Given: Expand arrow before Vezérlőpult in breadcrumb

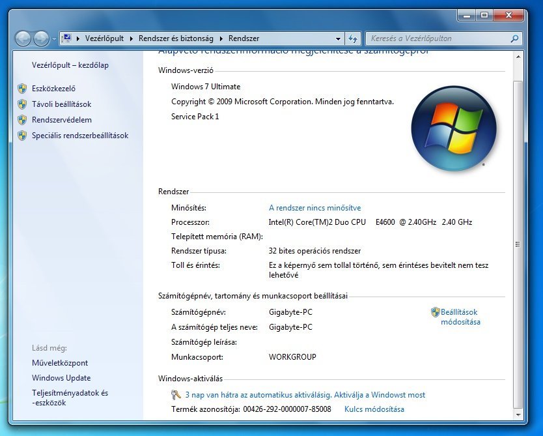Looking at the screenshot, I should (78, 38).
